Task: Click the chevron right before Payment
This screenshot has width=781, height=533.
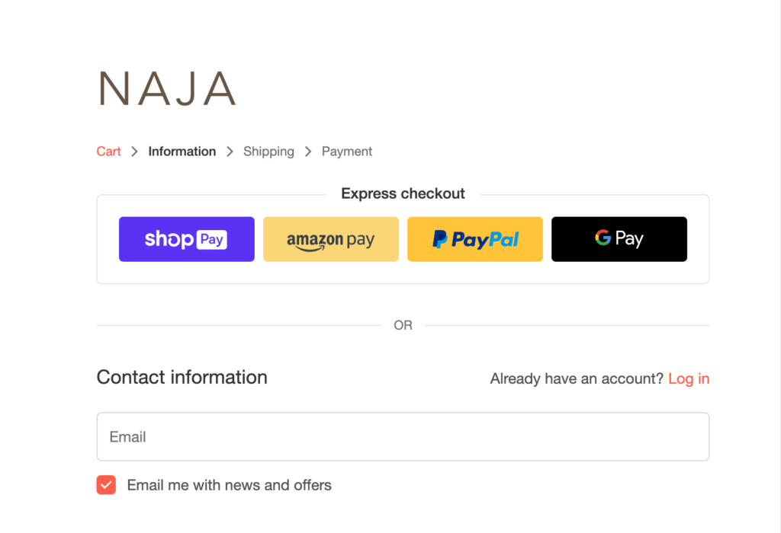Action: click(308, 152)
